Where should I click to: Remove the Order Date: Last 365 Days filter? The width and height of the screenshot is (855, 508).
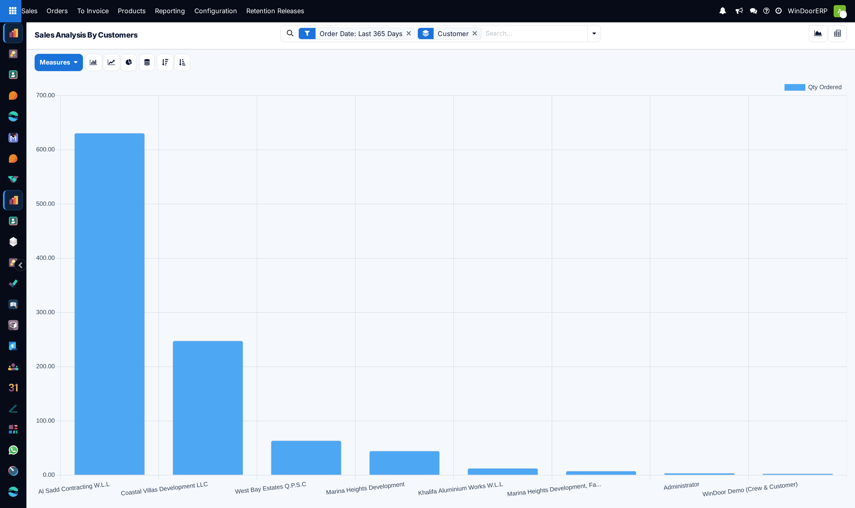(x=408, y=34)
